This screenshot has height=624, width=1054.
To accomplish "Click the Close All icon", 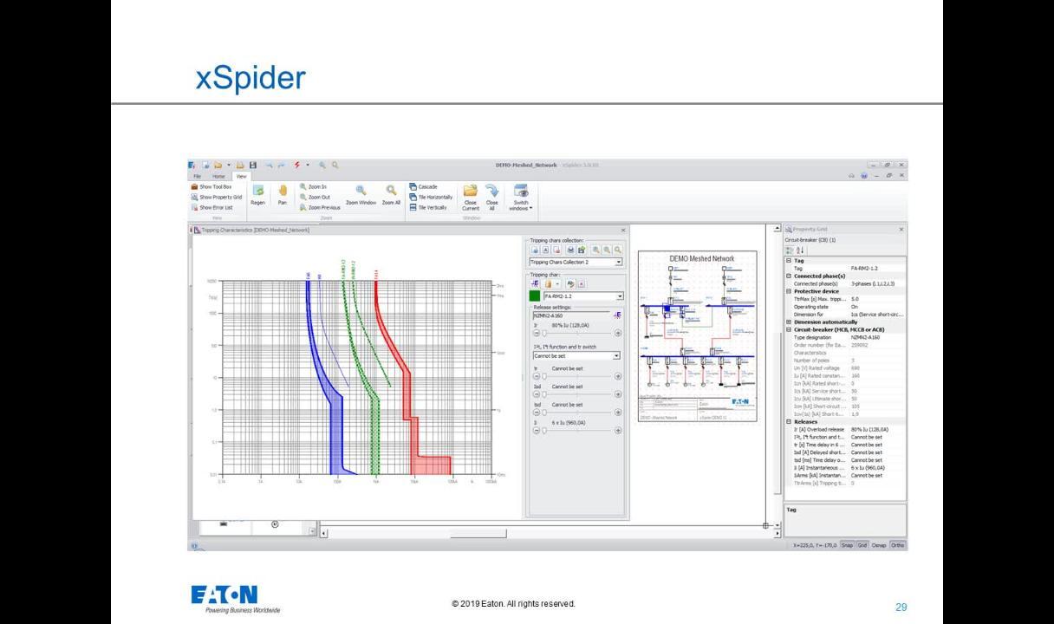I will coord(491,190).
